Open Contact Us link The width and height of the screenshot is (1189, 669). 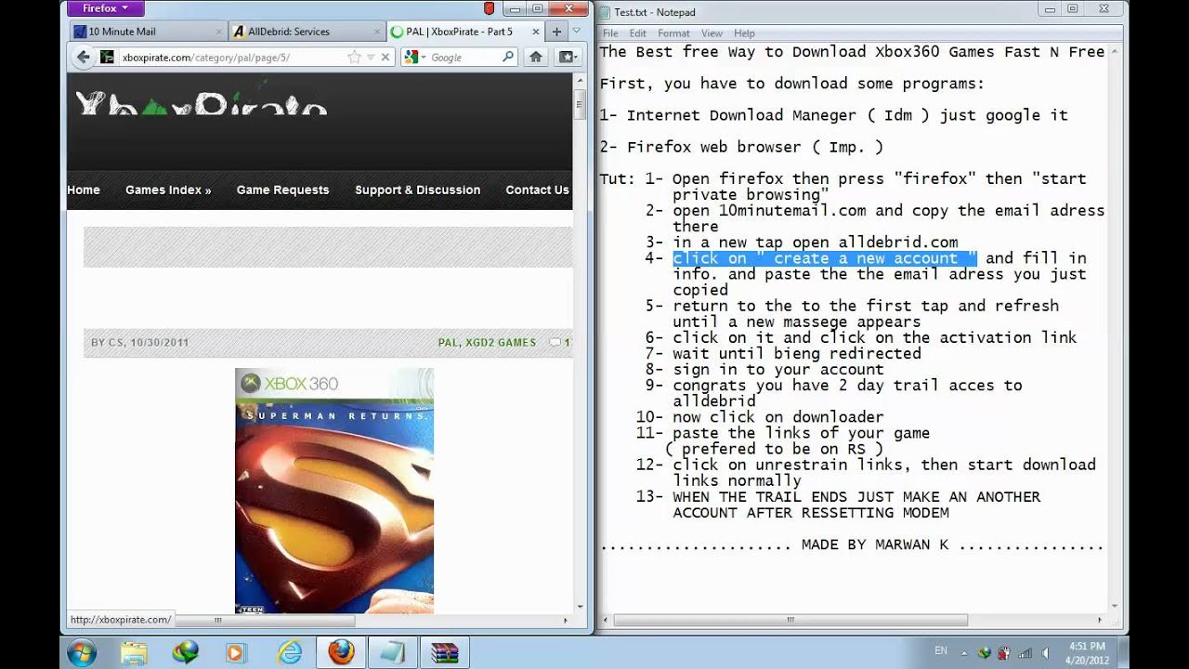click(537, 190)
